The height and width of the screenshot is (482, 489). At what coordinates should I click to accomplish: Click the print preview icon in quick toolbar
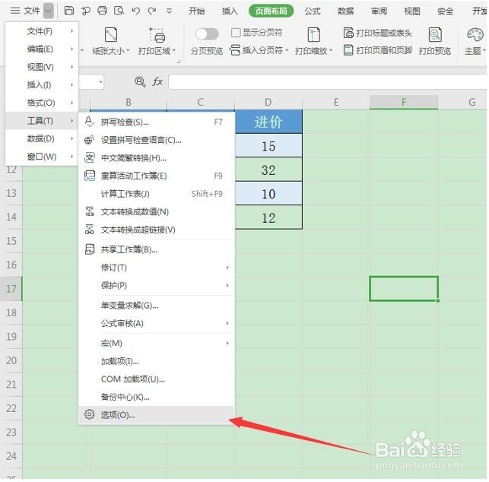point(119,11)
